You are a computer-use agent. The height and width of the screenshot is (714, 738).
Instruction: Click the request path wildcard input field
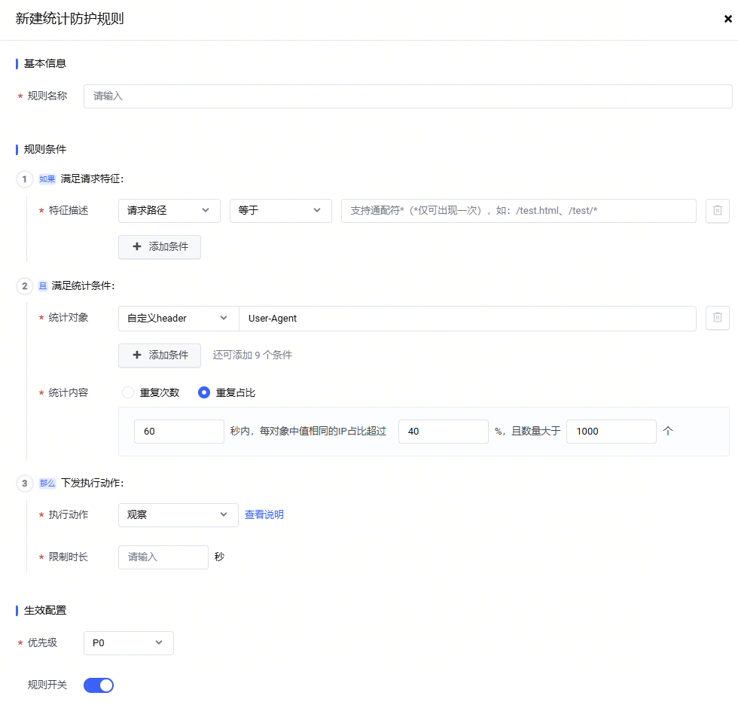[x=518, y=211]
